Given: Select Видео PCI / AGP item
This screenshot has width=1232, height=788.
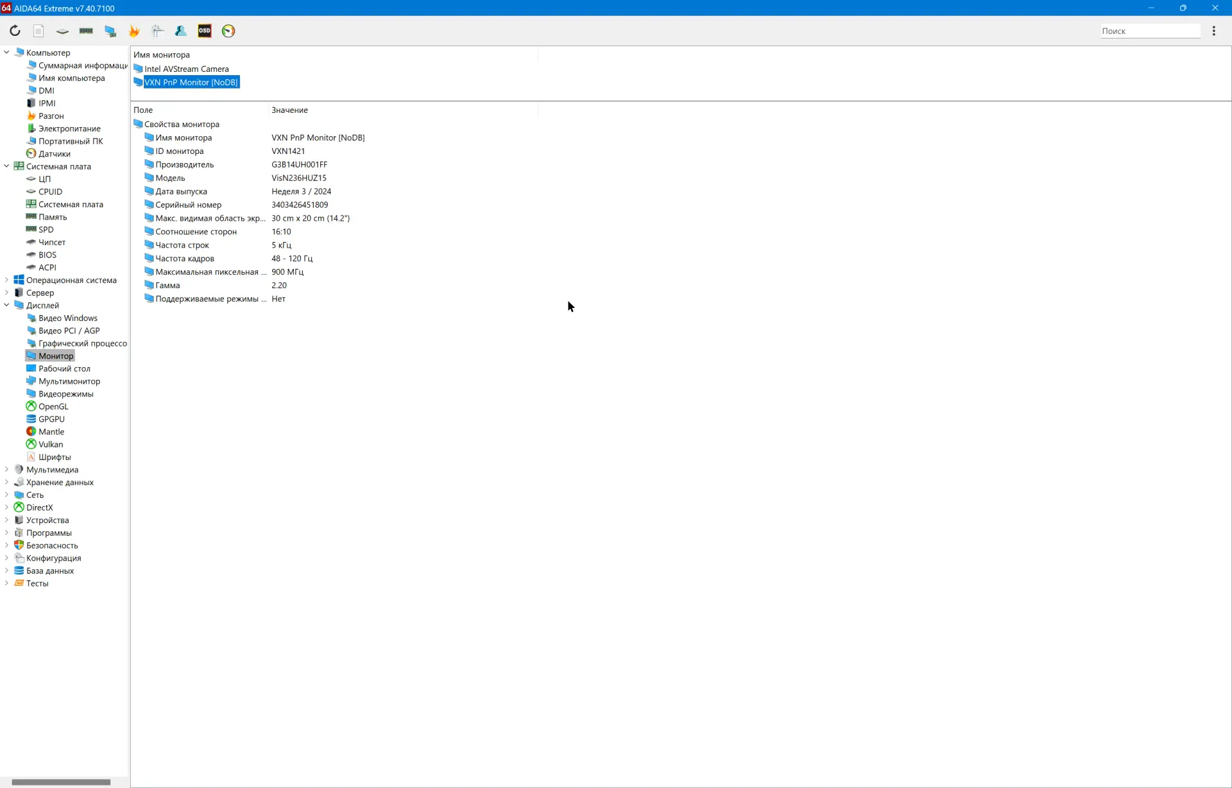Looking at the screenshot, I should [x=69, y=330].
